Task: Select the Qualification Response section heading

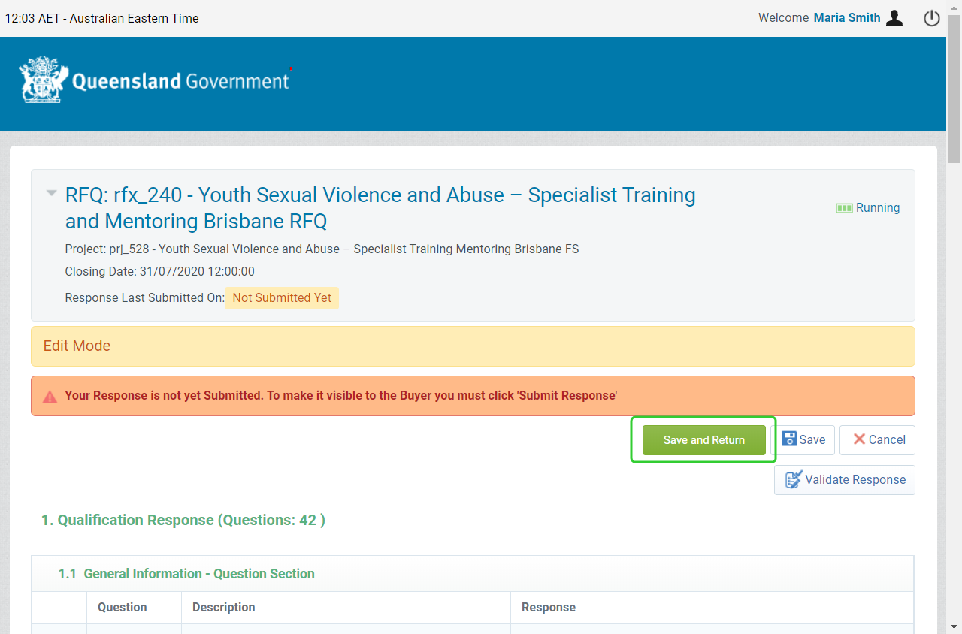Action: point(183,520)
